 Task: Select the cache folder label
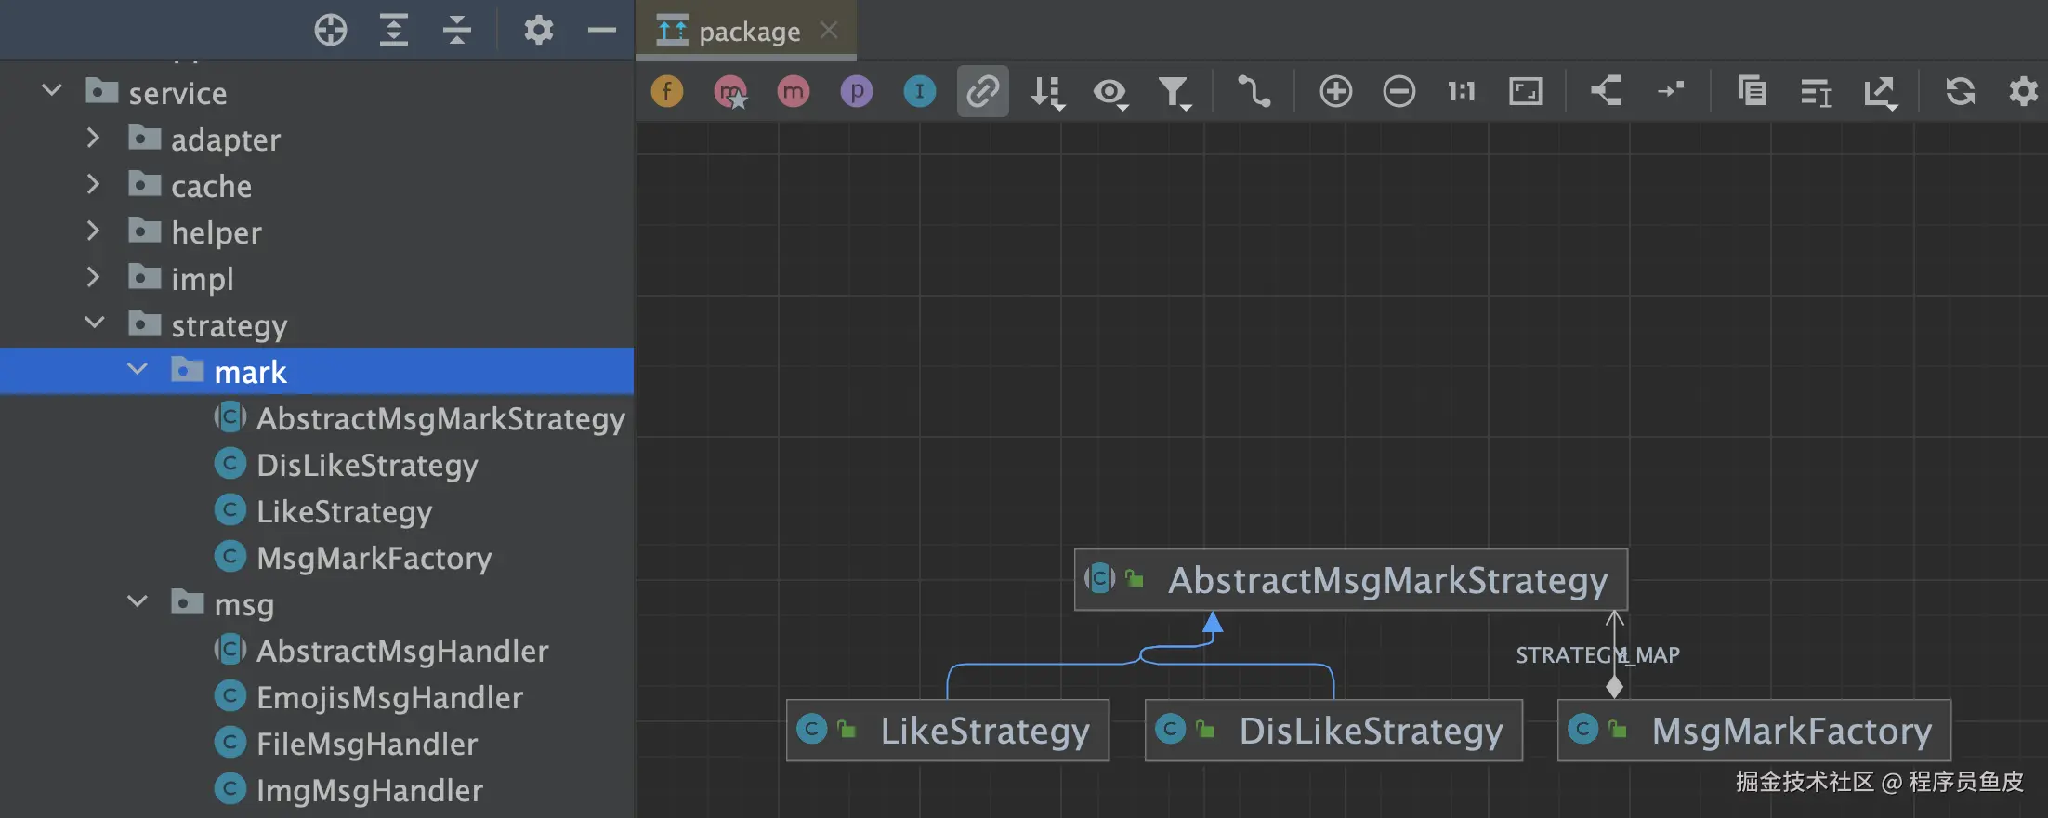(211, 186)
